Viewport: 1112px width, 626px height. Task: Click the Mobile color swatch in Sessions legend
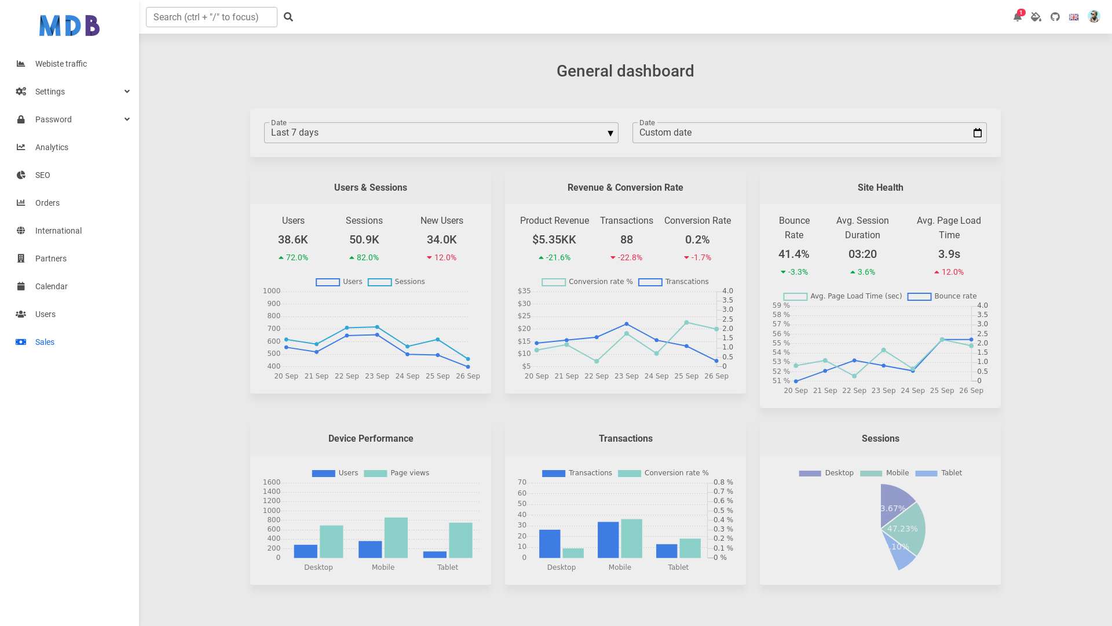coord(871,474)
